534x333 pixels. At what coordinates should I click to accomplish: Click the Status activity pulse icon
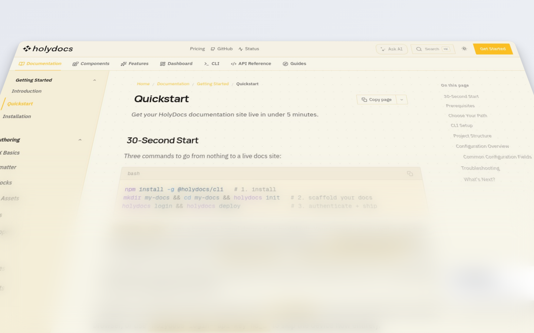[x=241, y=49]
